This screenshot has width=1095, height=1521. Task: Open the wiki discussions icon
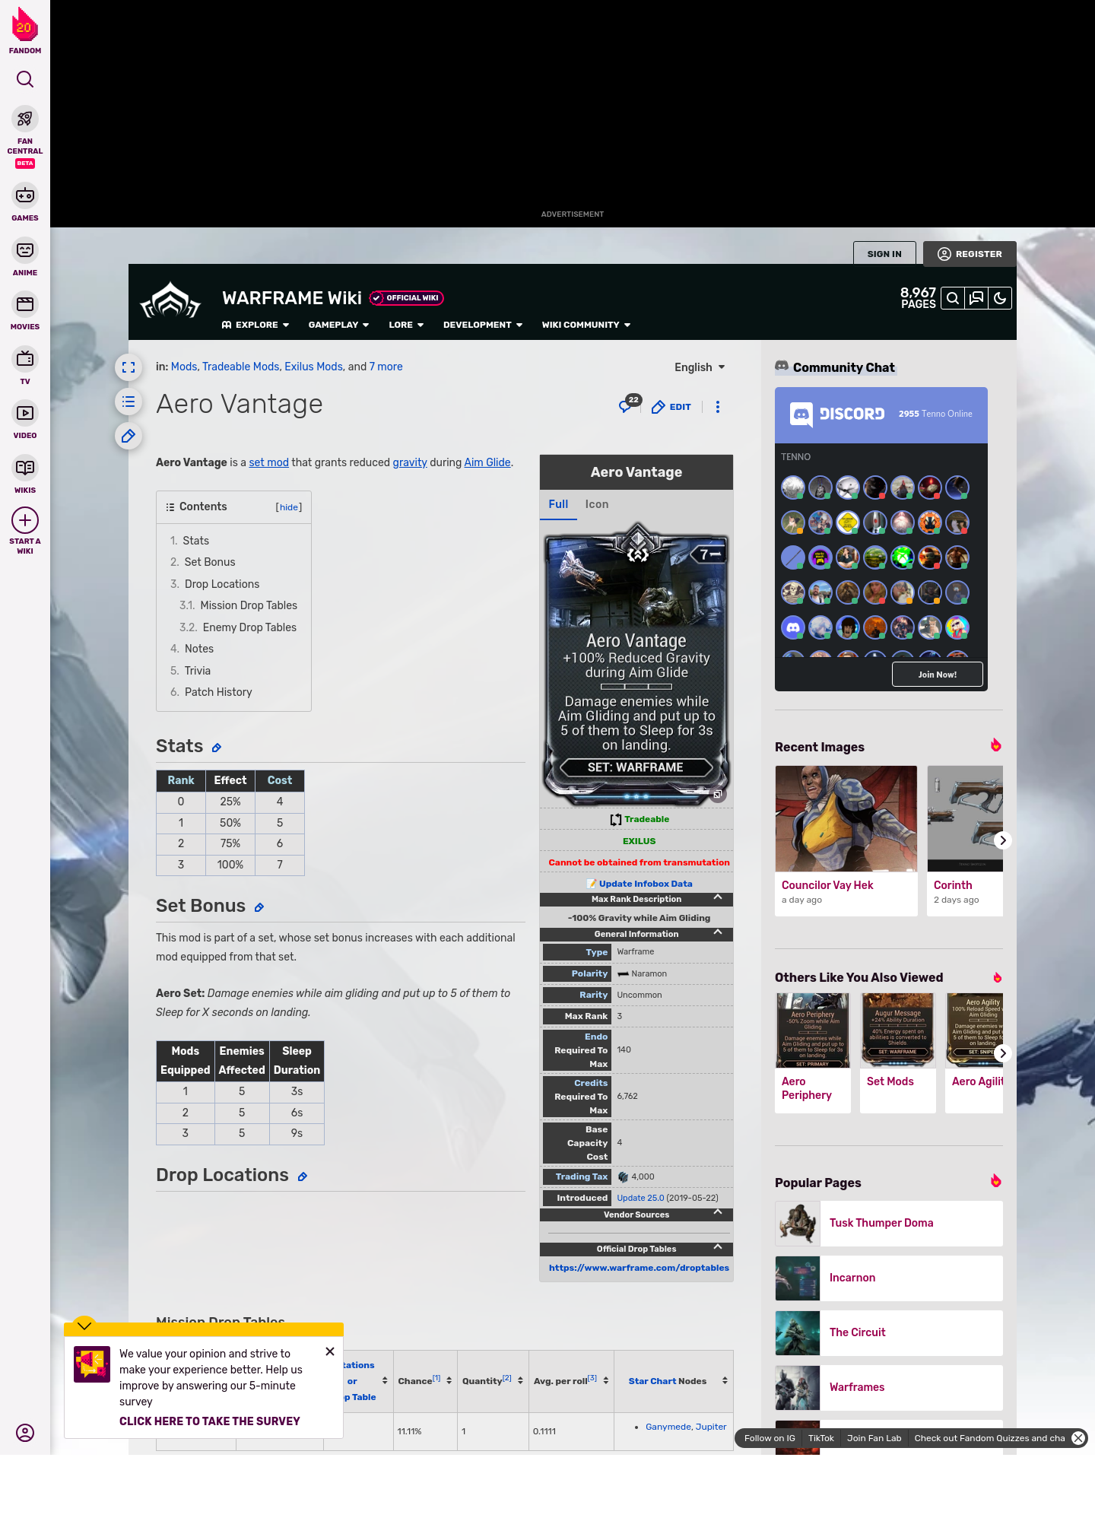coord(976,298)
